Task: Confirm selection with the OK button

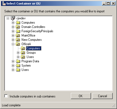Action: point(81,96)
